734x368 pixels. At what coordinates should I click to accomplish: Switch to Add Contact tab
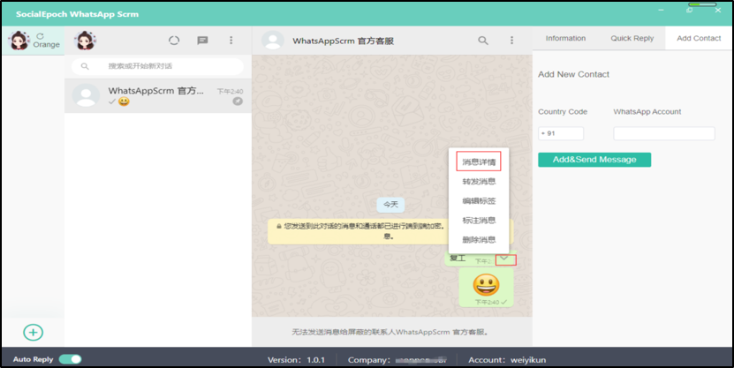699,38
